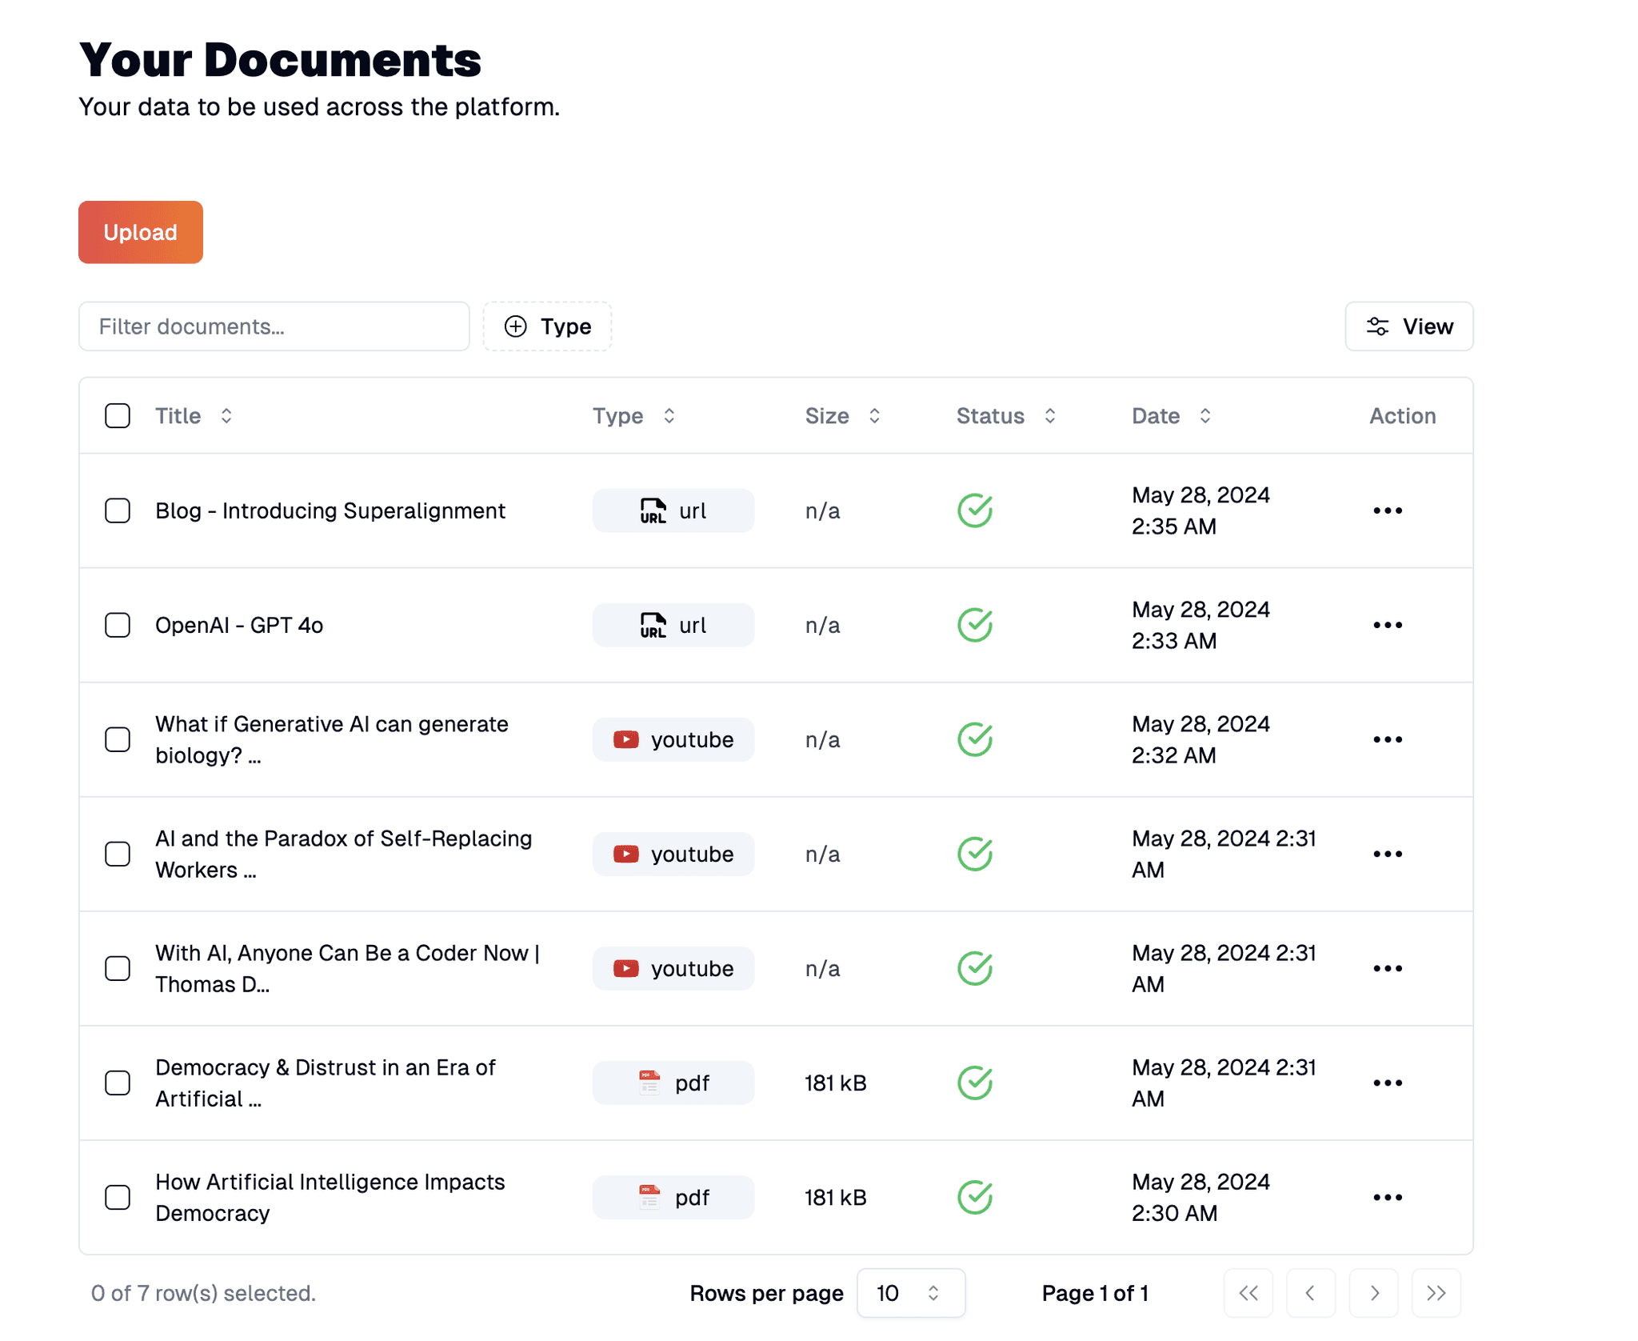This screenshot has width=1638, height=1341.
Task: Click the green status checkmark for Democracy & Distrust
Action: (974, 1083)
